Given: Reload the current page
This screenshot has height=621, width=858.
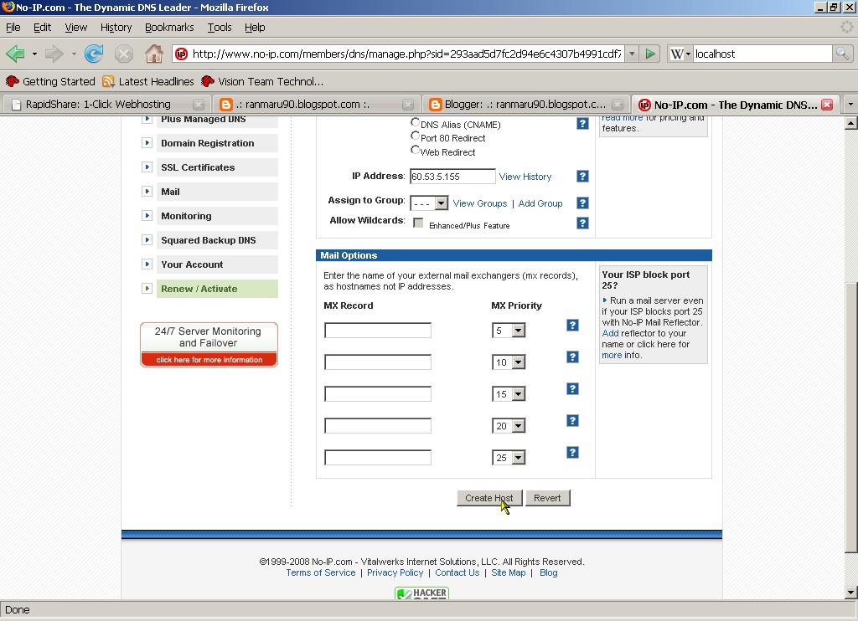Looking at the screenshot, I should tap(94, 54).
